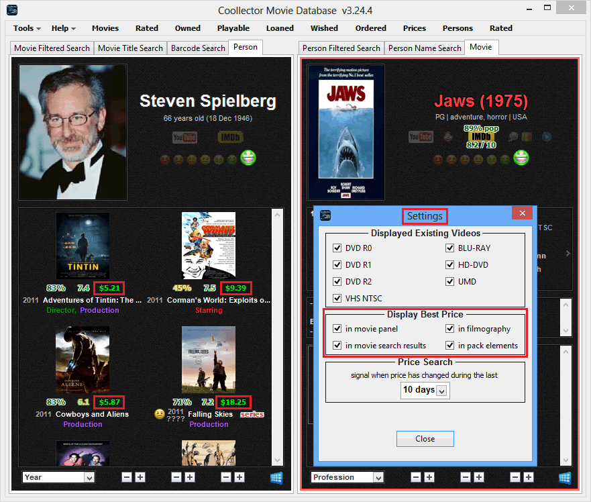Switch to Person Name Search tab

coord(425,48)
